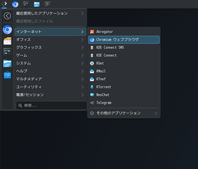The image size is (198, 169).
Task: Open the グラフィックス category
Action: tap(50, 48)
